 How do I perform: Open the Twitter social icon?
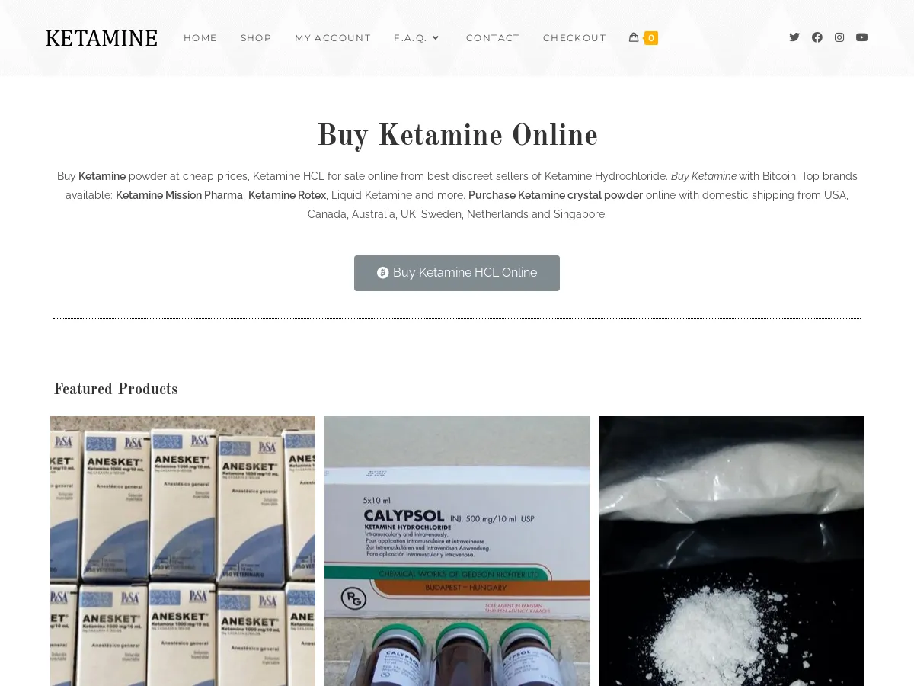794,37
